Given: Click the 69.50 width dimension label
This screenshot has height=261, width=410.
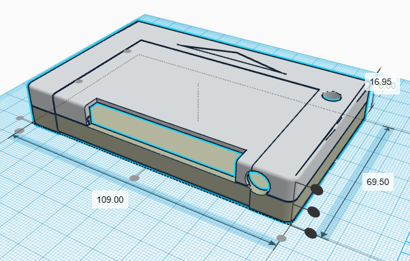Looking at the screenshot, I should pos(378,182).
